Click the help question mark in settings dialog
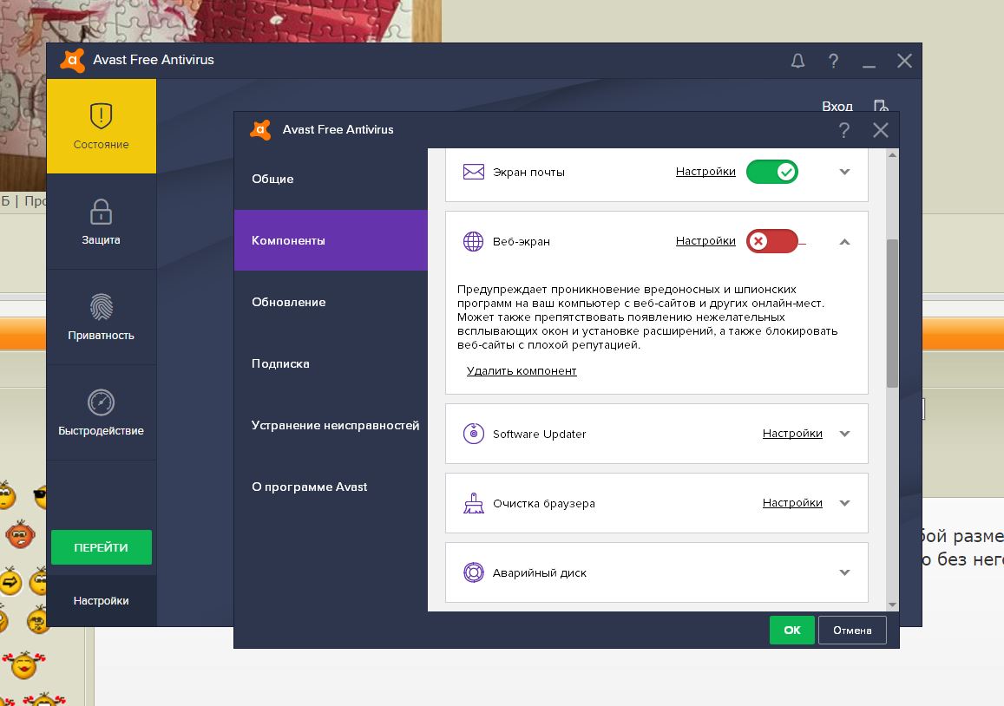1004x706 pixels. (843, 130)
